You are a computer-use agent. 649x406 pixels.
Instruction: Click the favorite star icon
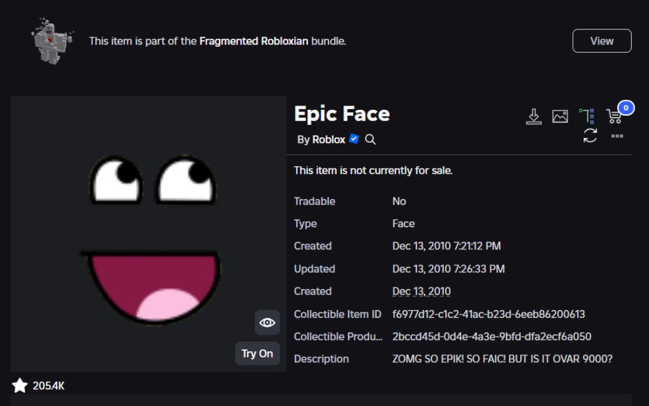coord(19,385)
